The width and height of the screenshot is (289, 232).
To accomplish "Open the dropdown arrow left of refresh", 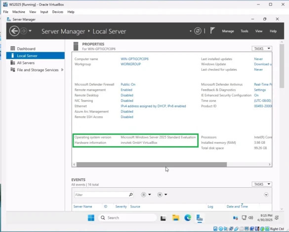I will (191, 31).
